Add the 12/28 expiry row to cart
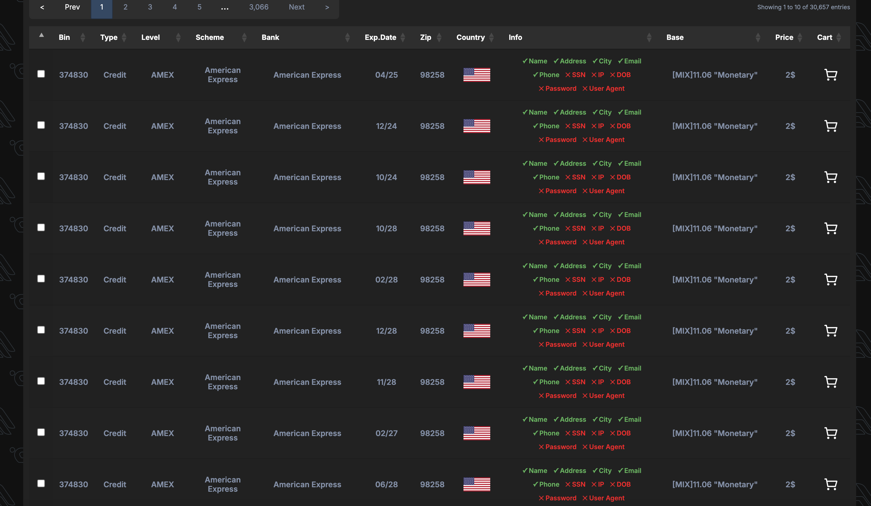 tap(831, 331)
